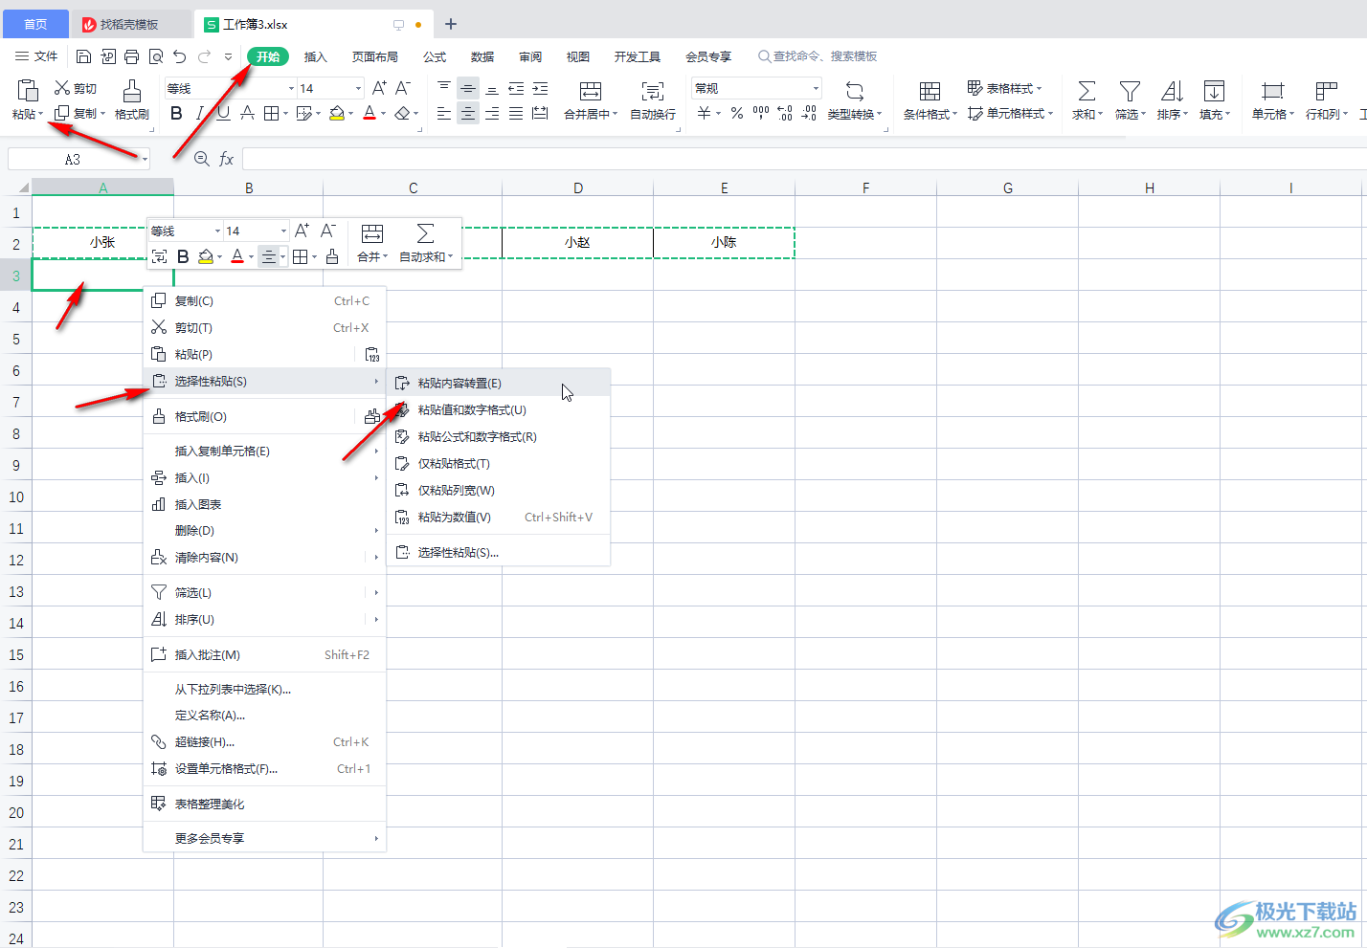Open the font size dropdown in ribbon
This screenshot has height=948, width=1367.
[359, 88]
